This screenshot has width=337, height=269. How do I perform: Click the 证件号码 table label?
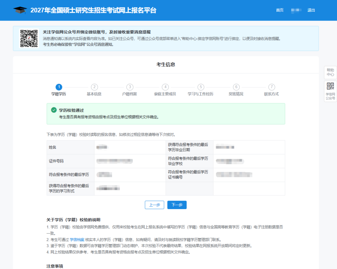[x=56, y=161]
